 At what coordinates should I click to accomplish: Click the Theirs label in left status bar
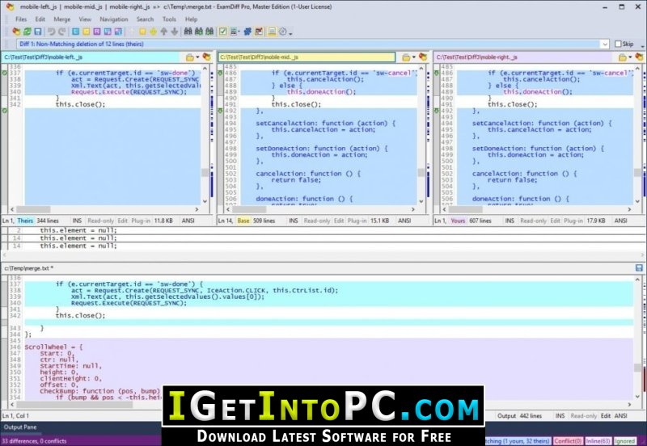(25, 221)
